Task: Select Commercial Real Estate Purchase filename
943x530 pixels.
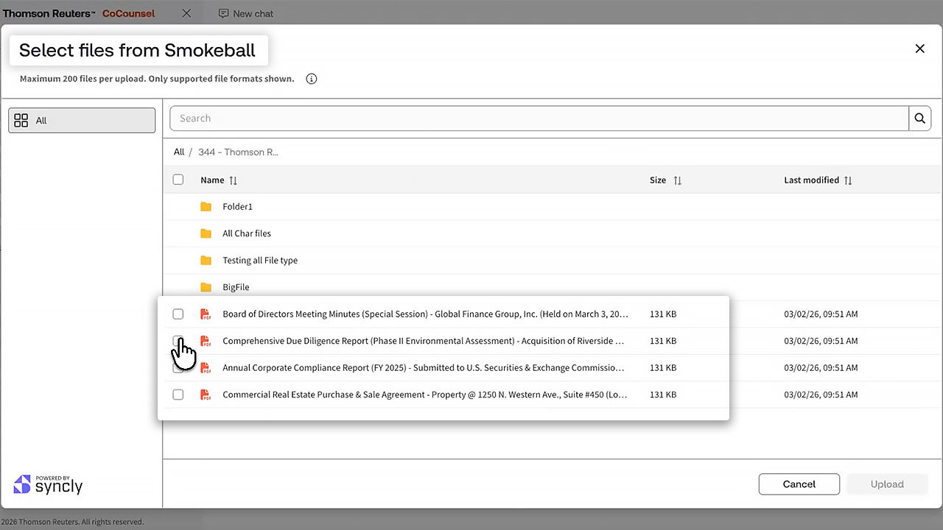Action: [425, 395]
